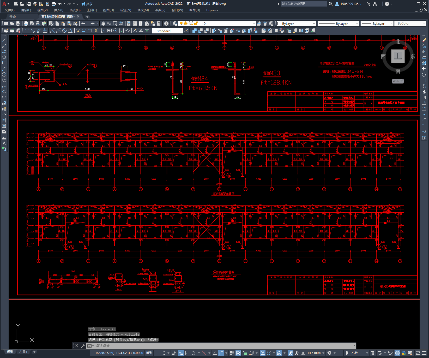The width and height of the screenshot is (429, 358).
Task: Open the AutoCAD application menu logo
Action: pyautogui.click(x=4, y=4)
